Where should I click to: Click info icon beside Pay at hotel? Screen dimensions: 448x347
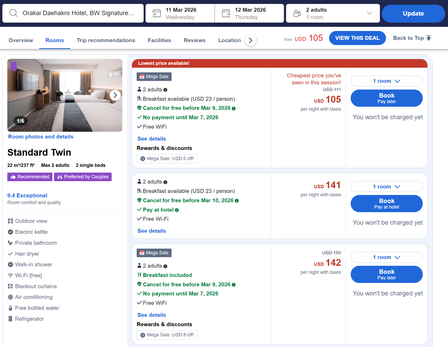pos(177,210)
